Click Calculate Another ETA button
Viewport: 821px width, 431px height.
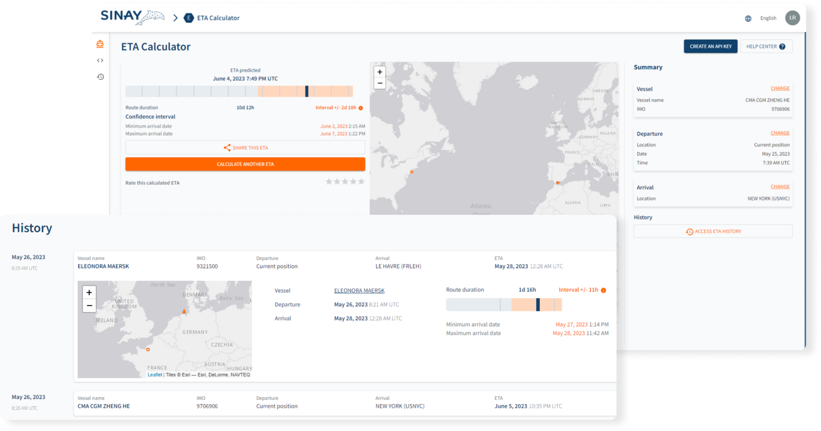[x=245, y=164]
